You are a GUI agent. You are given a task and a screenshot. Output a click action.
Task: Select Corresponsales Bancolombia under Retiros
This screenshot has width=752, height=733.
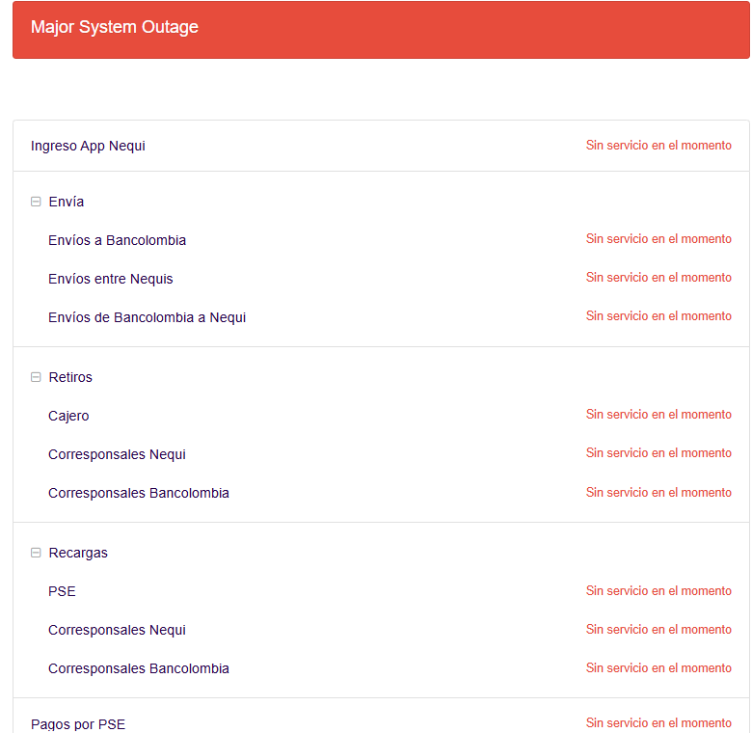[x=138, y=493]
